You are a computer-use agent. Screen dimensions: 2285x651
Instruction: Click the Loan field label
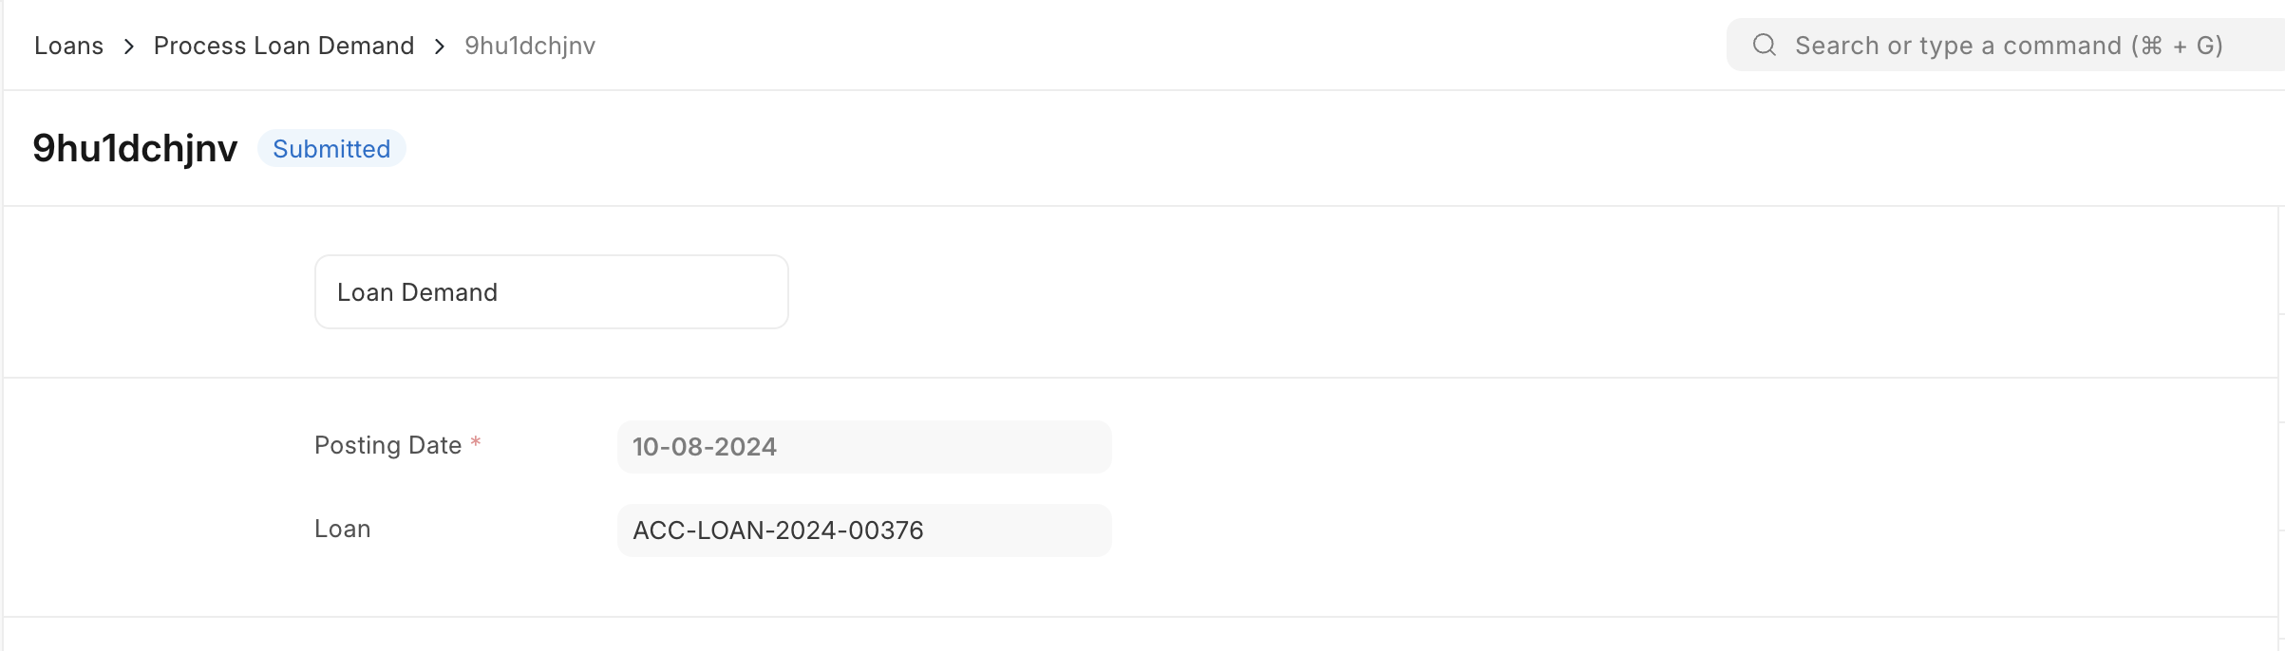(x=342, y=529)
